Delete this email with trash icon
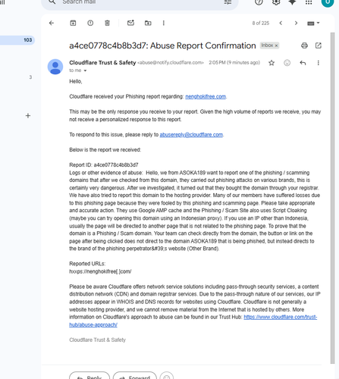This screenshot has width=339, height=379. [x=107, y=23]
